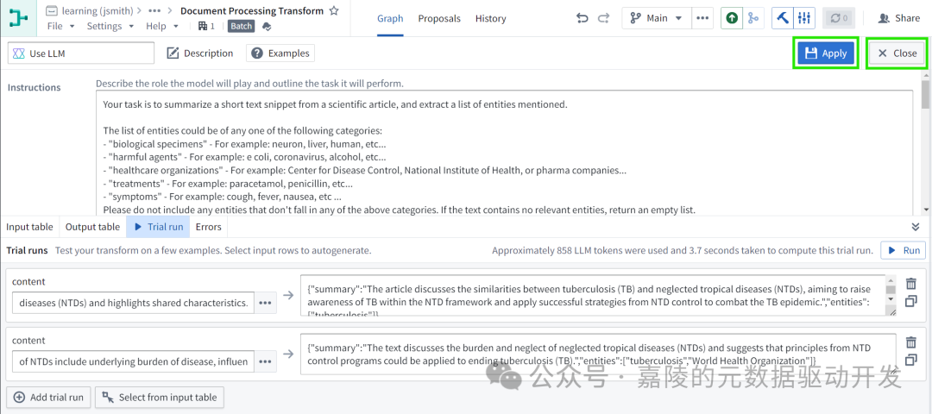Expand the Settings menu

[x=110, y=27]
